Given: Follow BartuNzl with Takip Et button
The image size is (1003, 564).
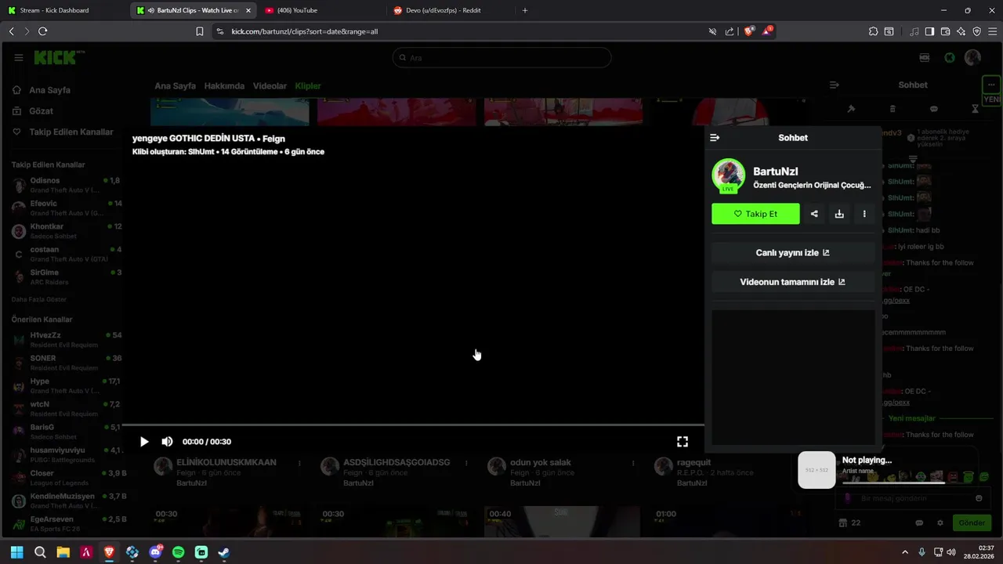Looking at the screenshot, I should click(755, 214).
